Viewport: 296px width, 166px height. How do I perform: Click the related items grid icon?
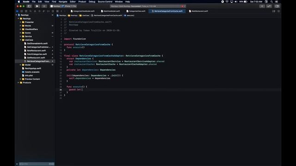(57, 11)
